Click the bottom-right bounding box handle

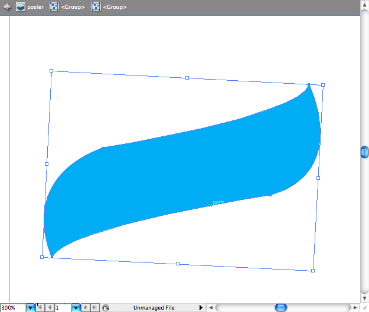click(313, 271)
